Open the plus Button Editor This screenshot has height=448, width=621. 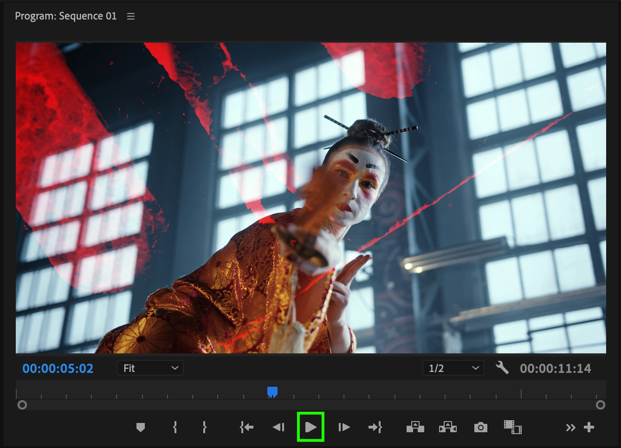tap(589, 427)
